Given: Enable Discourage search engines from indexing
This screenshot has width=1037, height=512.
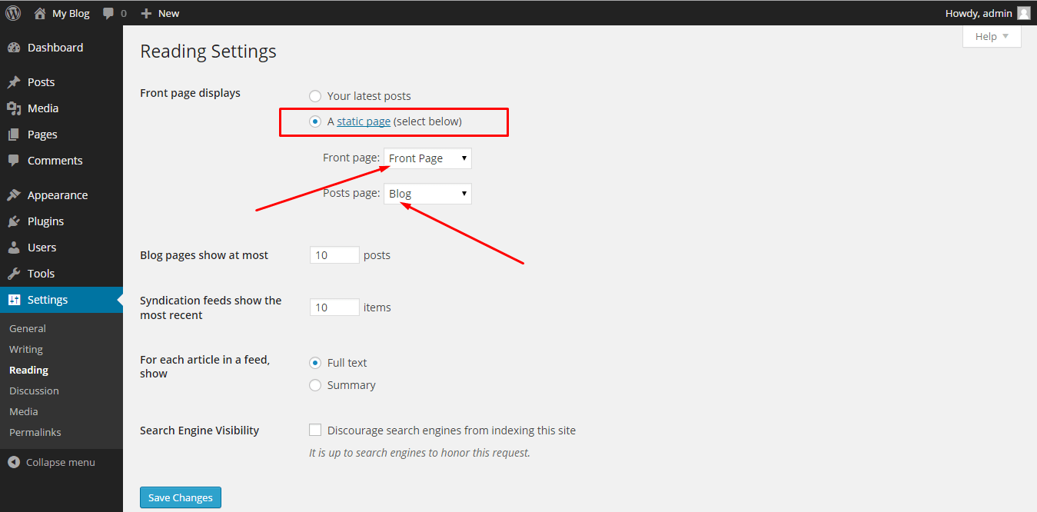Looking at the screenshot, I should pos(315,429).
